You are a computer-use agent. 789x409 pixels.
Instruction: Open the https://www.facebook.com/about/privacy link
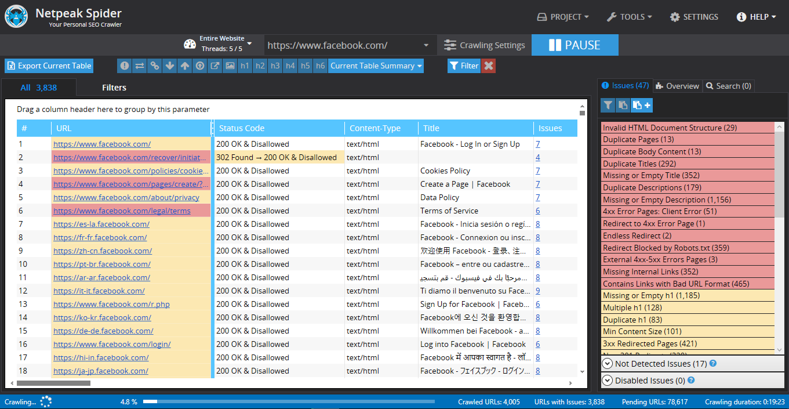point(126,197)
